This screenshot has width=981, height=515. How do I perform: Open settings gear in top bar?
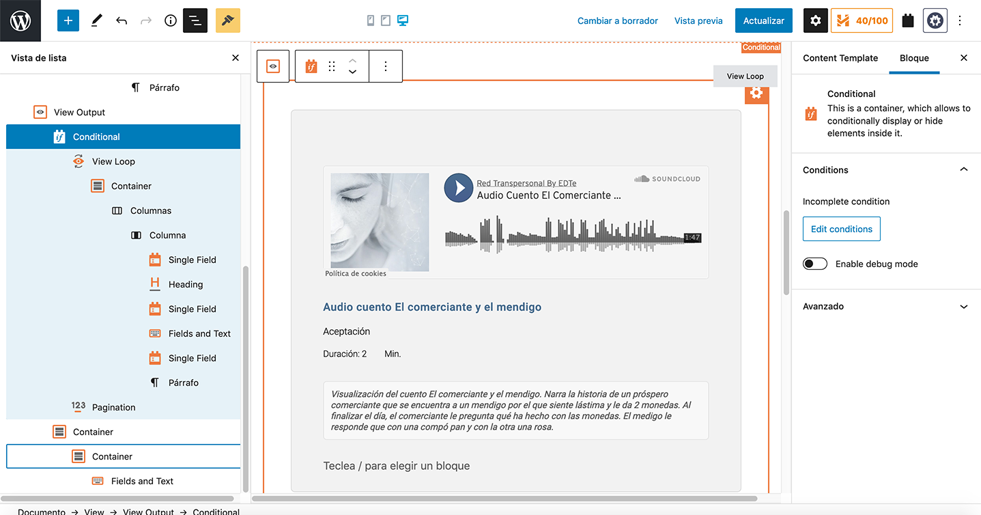tap(815, 20)
